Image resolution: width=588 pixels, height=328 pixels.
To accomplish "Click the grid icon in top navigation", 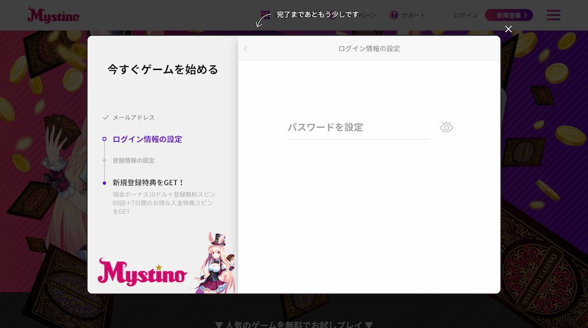I will pos(265,15).
